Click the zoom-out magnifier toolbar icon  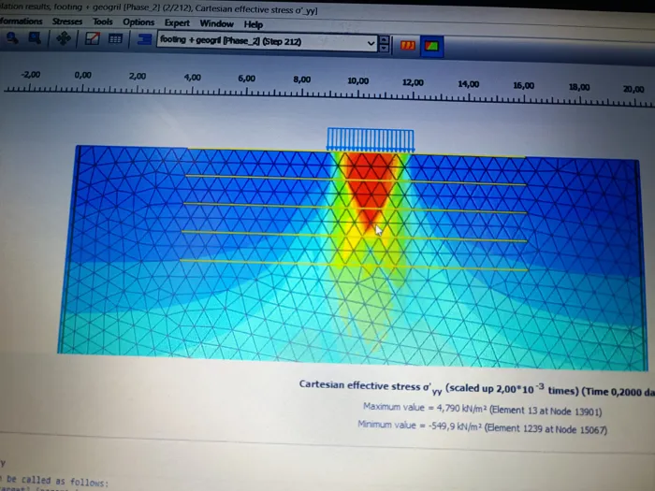[35, 38]
